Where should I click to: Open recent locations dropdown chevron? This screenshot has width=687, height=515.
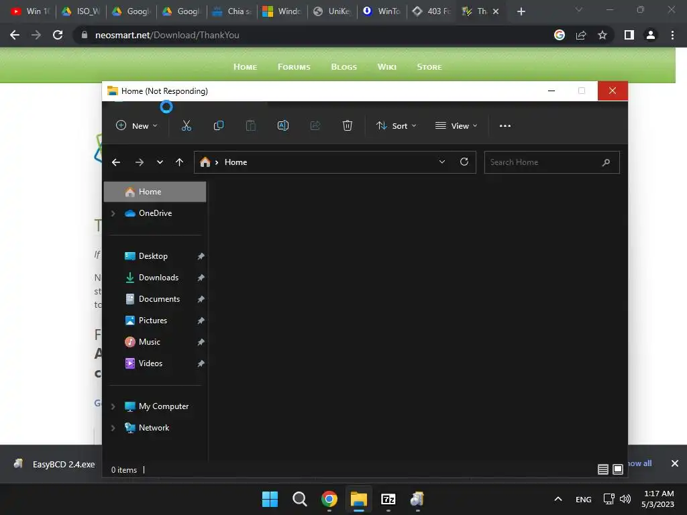pyautogui.click(x=160, y=162)
